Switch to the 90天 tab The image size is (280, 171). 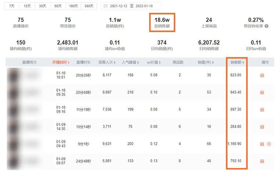(x=58, y=6)
